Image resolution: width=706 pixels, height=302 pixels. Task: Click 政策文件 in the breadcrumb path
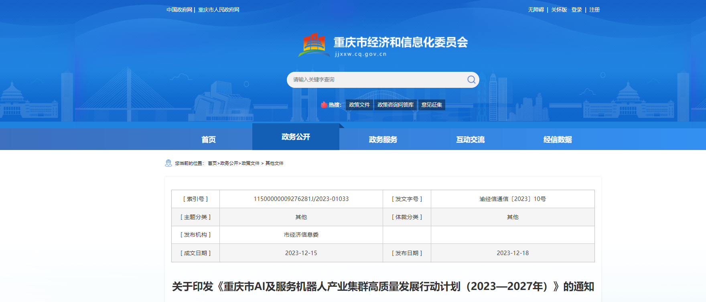250,163
